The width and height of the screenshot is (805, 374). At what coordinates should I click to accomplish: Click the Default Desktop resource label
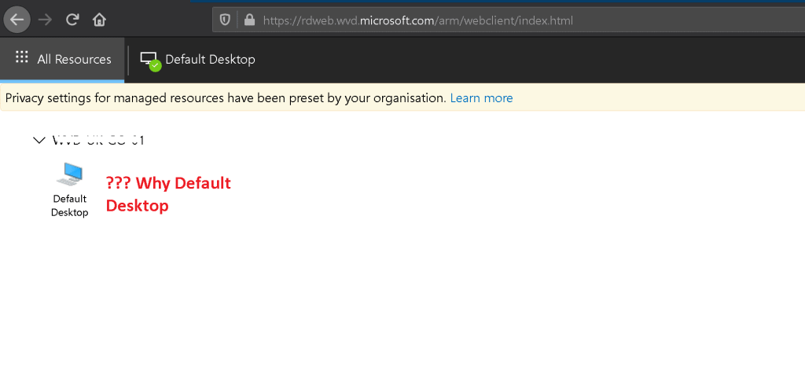[70, 206]
